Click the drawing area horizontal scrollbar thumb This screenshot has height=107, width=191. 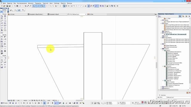79,100
